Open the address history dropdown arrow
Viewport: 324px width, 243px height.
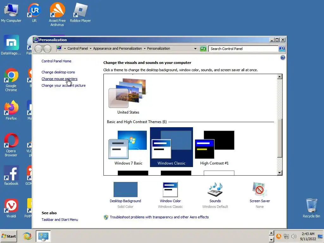(x=195, y=49)
